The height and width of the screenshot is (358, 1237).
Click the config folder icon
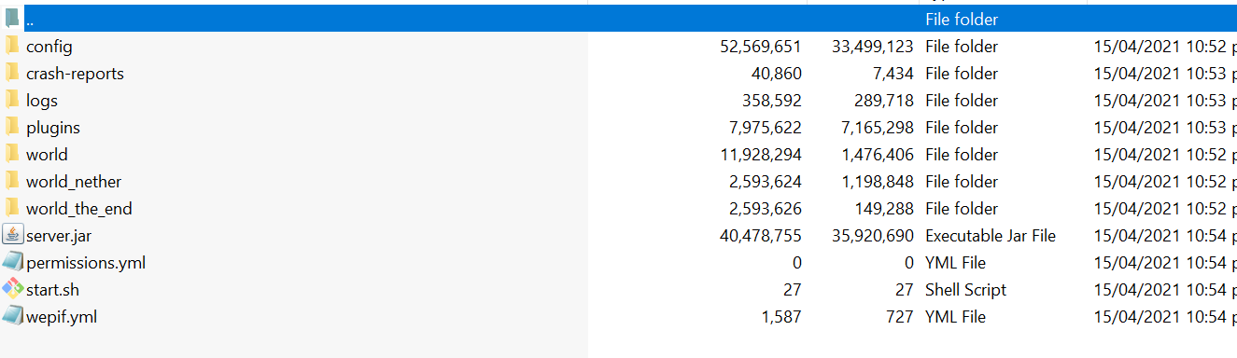click(x=12, y=46)
